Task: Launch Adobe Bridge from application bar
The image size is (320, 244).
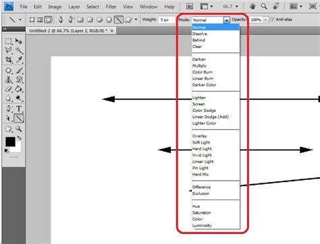Action: pos(190,7)
